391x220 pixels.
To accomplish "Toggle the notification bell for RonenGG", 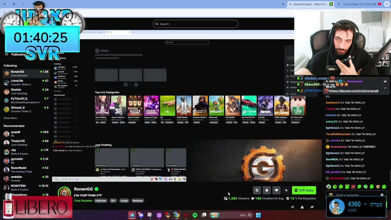I will (267, 190).
